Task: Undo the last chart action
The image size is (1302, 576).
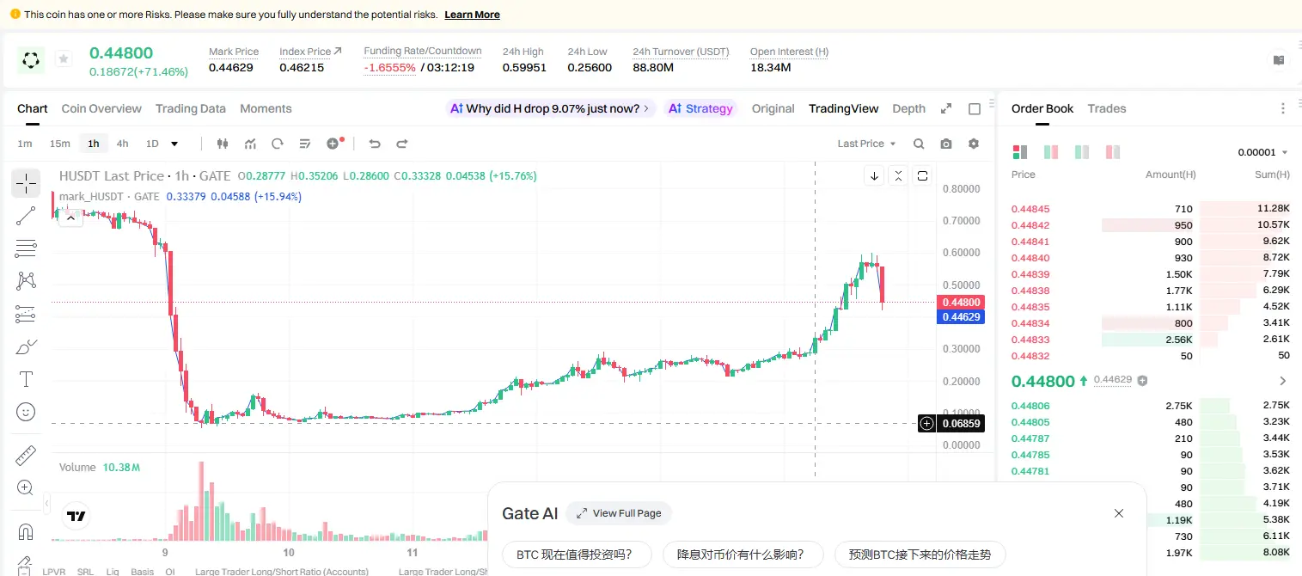Action: coord(375,144)
